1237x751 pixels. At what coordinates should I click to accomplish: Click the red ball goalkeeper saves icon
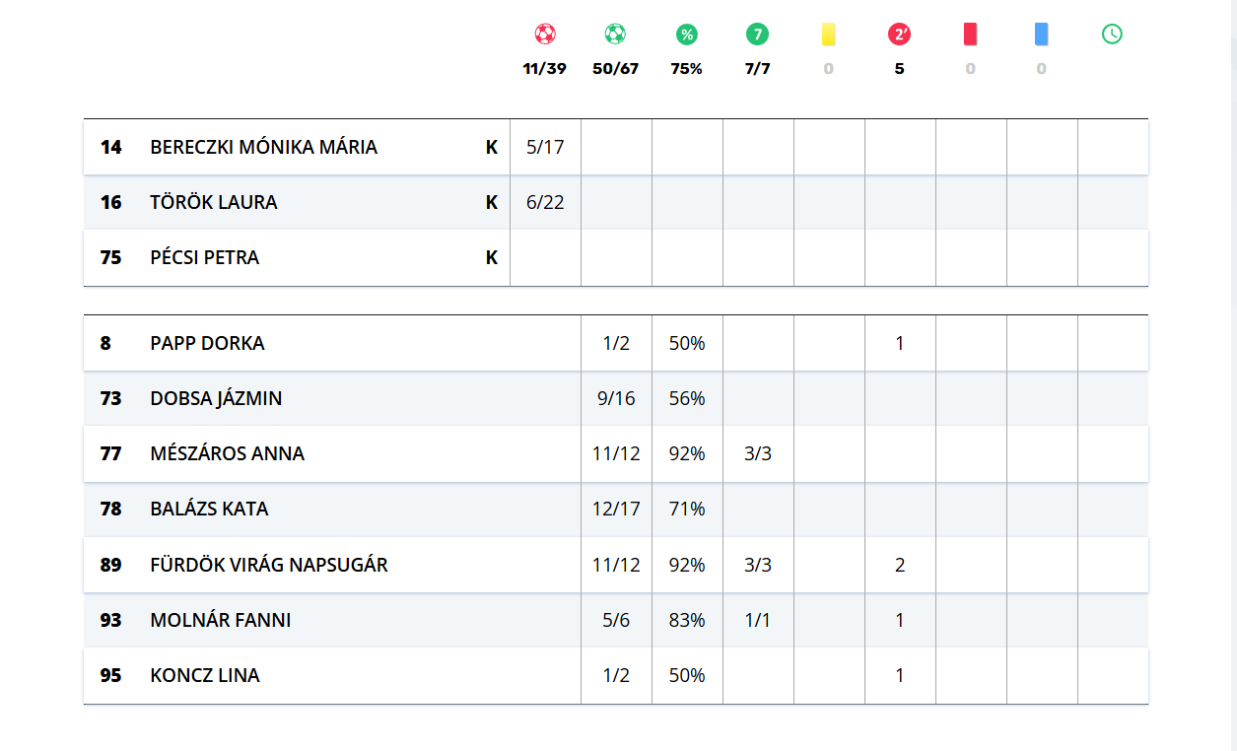[x=545, y=34]
